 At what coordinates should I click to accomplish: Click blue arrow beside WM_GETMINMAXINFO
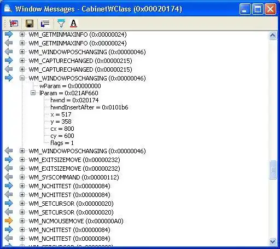[x=9, y=34]
